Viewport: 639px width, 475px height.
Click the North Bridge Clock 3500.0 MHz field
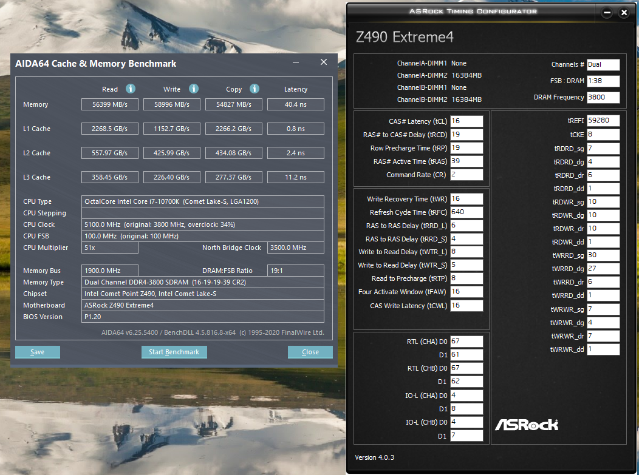295,248
